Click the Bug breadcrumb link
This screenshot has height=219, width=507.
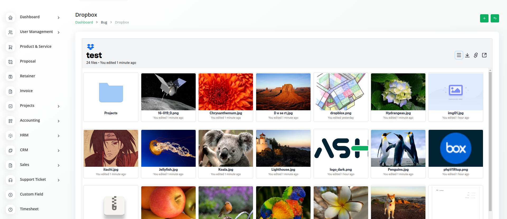coord(104,22)
